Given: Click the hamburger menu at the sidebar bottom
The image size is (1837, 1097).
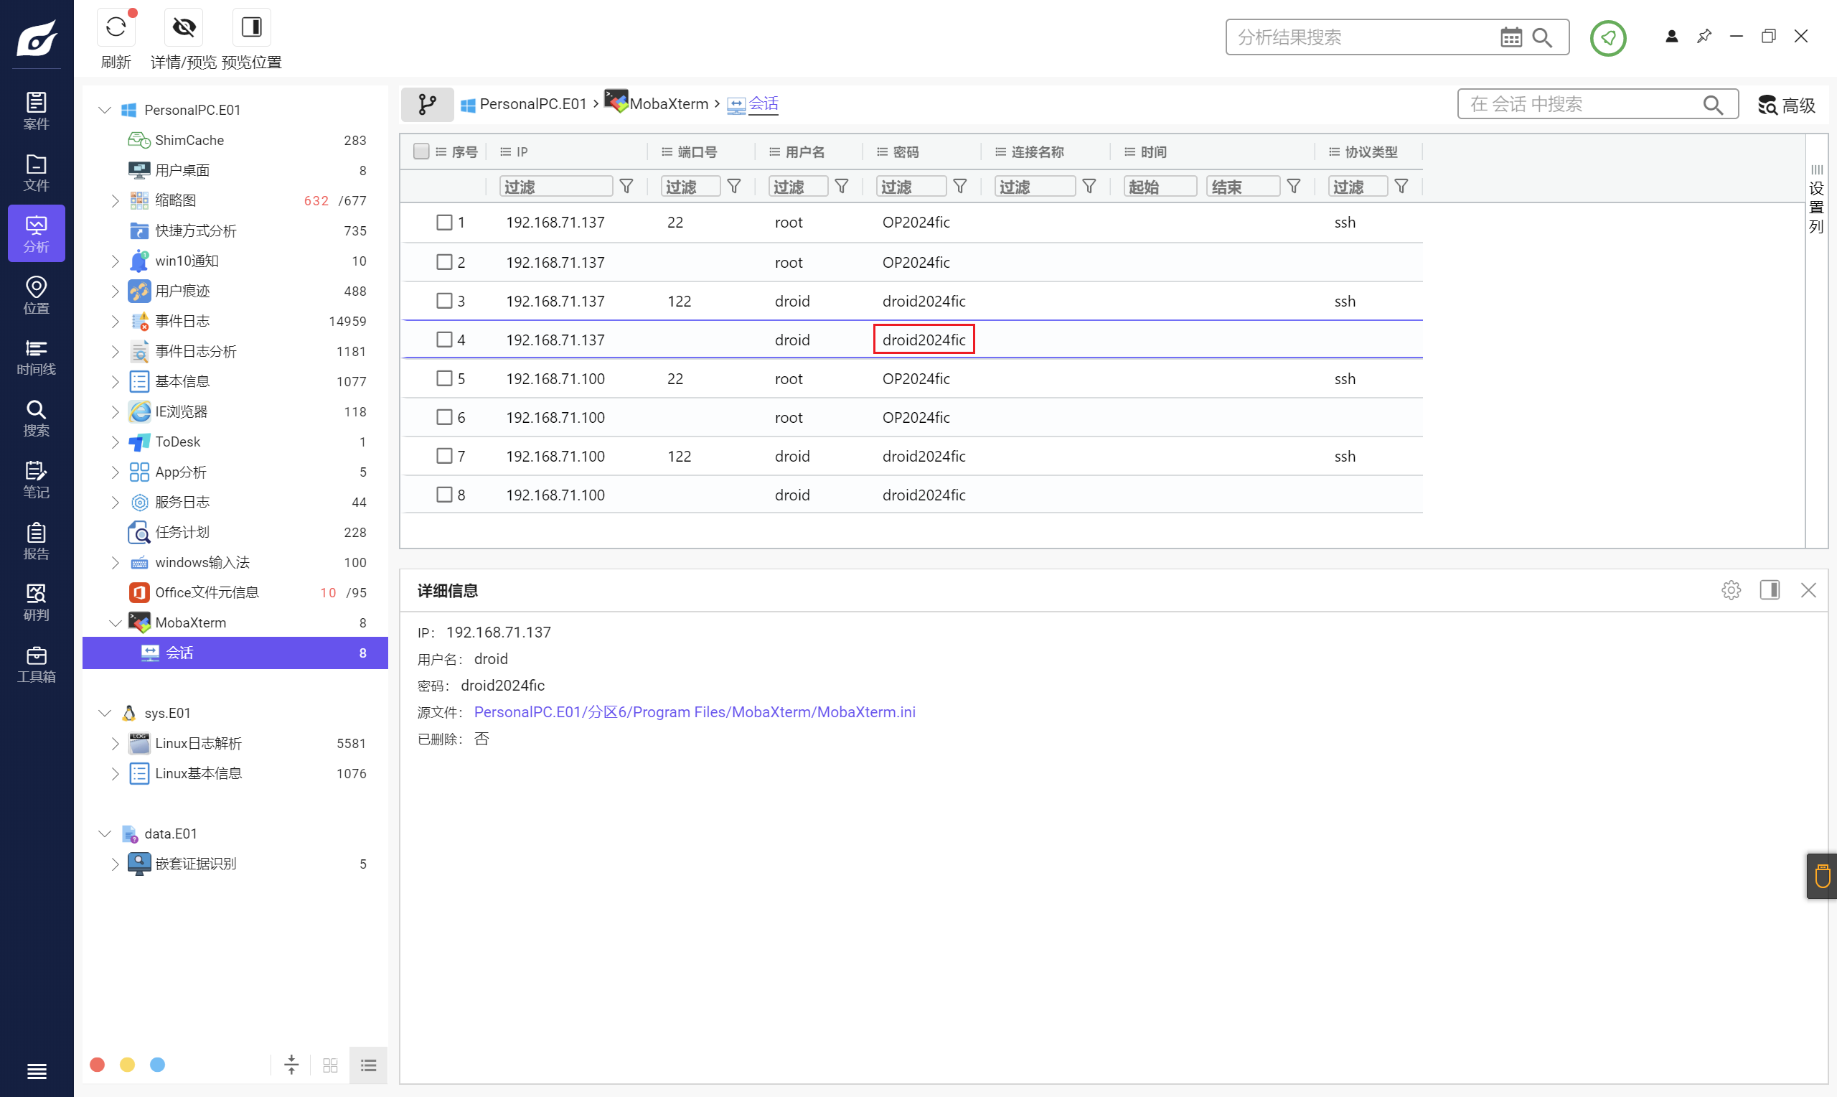Looking at the screenshot, I should pyautogui.click(x=36, y=1070).
